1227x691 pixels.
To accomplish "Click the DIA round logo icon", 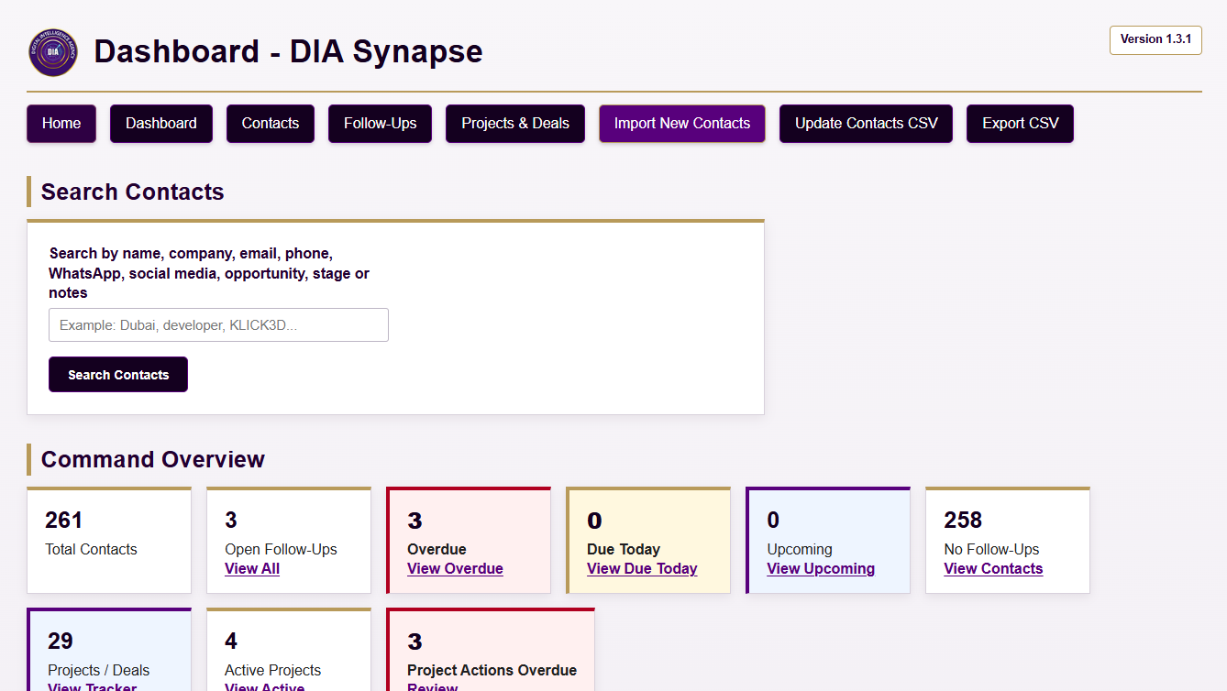I will (x=53, y=52).
